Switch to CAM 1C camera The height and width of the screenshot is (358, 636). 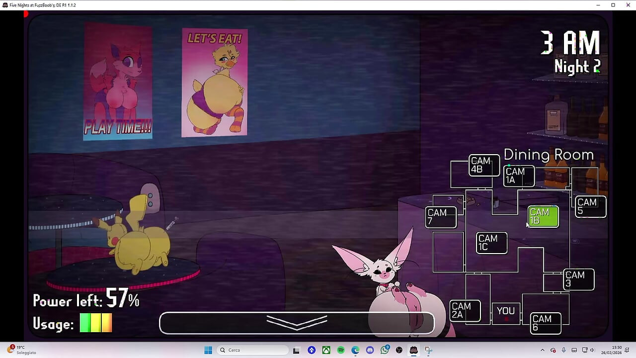tap(491, 243)
